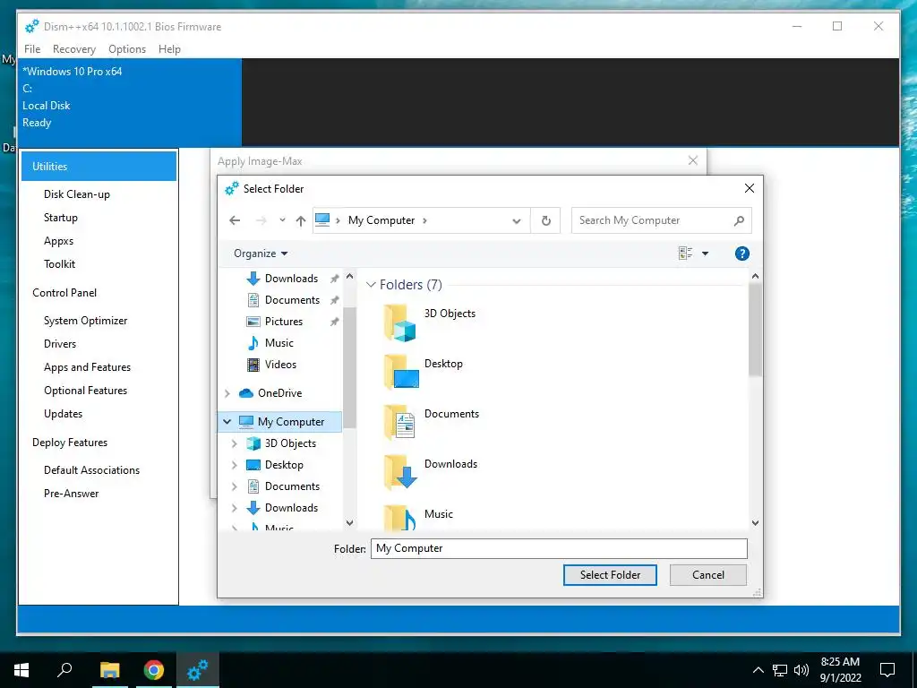Screen dimensions: 917x688
Task: Expand Desktop node under My Computer
Action: (x=235, y=465)
